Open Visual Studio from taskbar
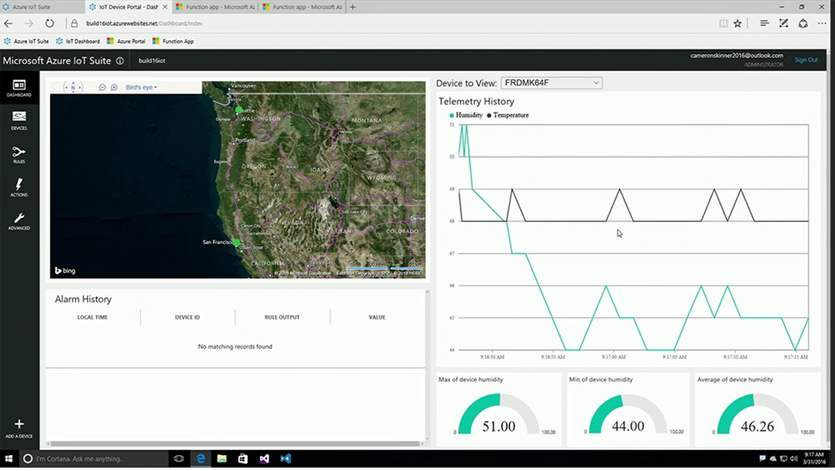 click(x=264, y=458)
